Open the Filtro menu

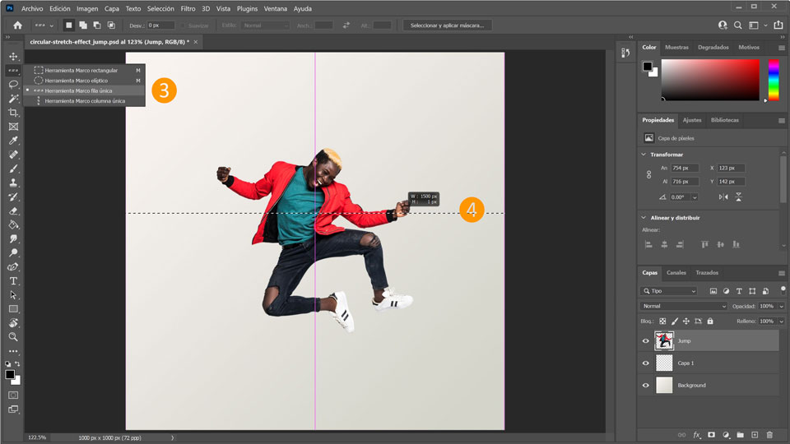pos(188,8)
